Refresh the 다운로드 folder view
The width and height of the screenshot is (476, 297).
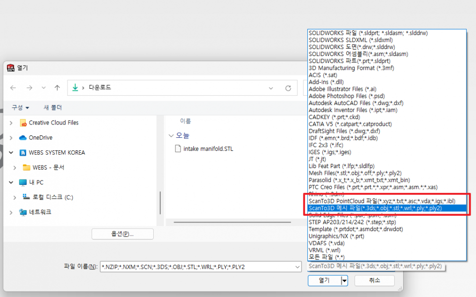point(288,88)
